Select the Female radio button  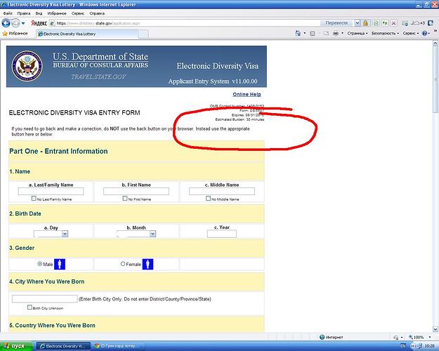pos(123,264)
